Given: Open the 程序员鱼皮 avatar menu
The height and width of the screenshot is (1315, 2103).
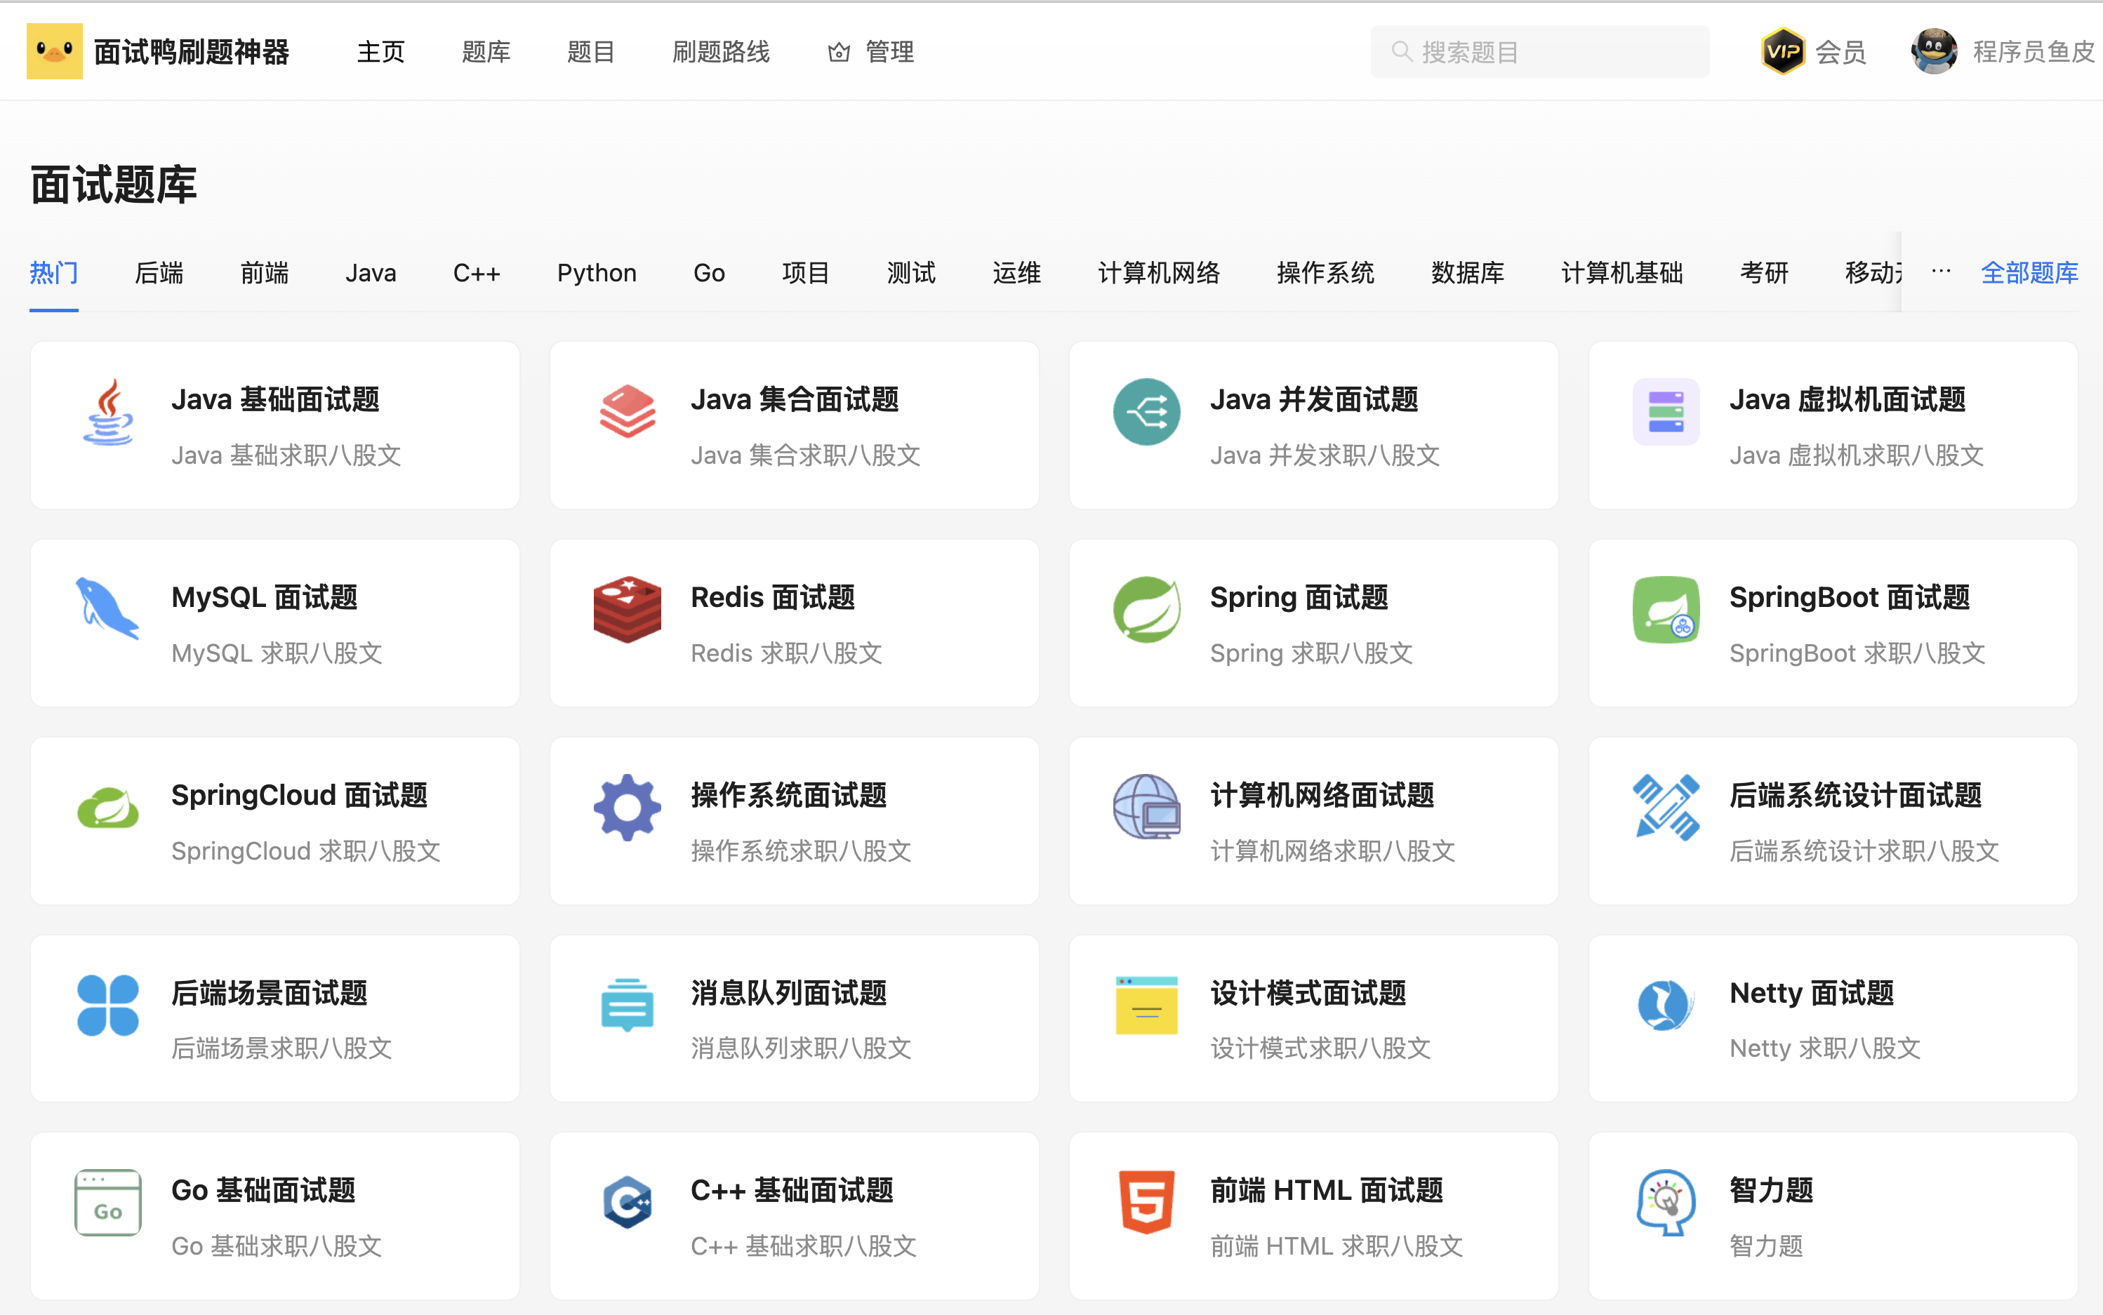Looking at the screenshot, I should pos(1935,51).
